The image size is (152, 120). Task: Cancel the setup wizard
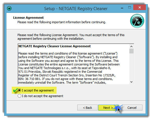click(x=132, y=108)
